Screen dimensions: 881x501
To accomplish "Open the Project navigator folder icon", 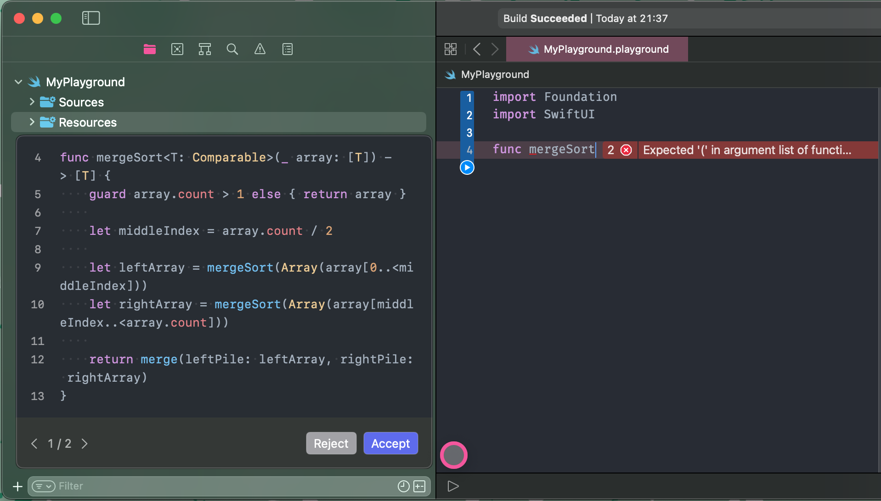I will point(150,49).
